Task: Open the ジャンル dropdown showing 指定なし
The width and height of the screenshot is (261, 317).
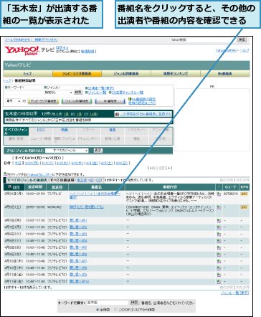Action: (58, 93)
